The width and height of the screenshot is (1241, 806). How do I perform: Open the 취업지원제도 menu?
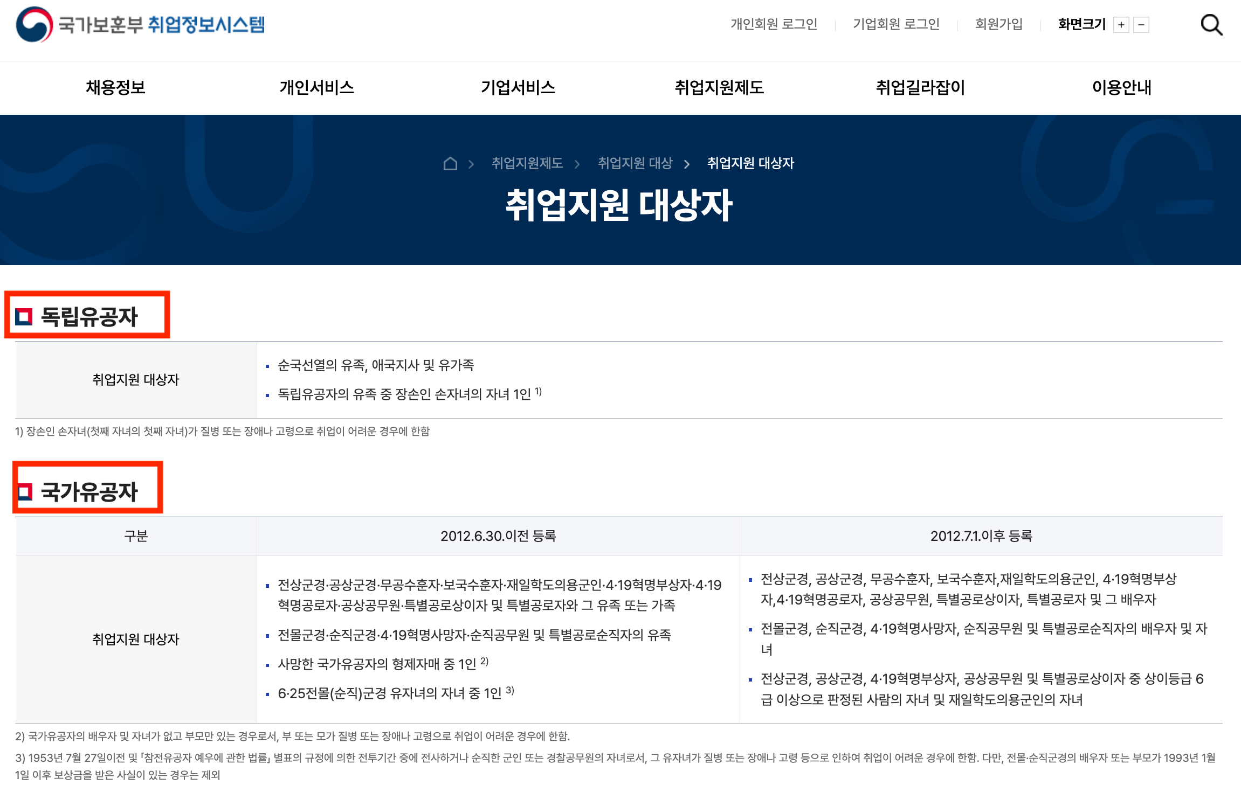coord(719,87)
